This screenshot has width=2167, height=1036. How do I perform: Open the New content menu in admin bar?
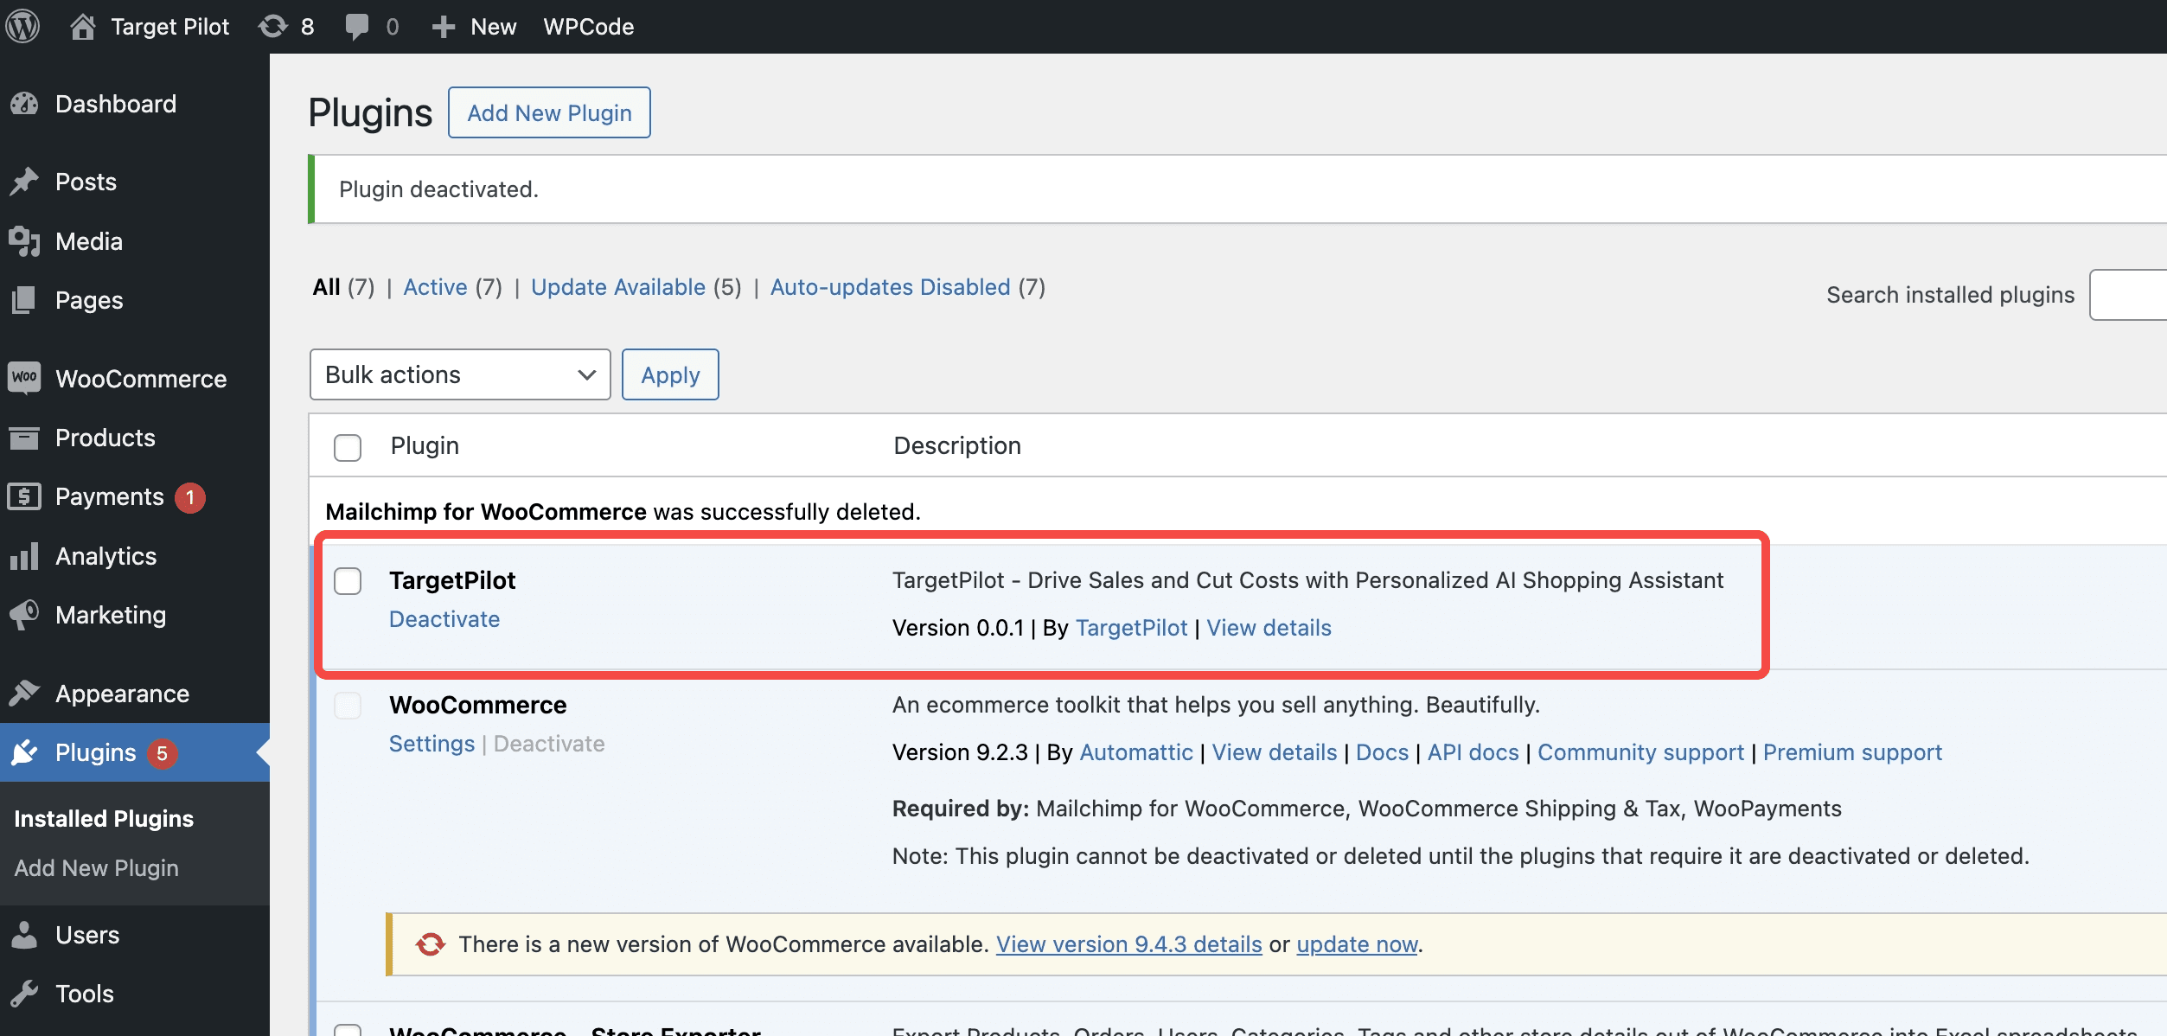tap(475, 27)
